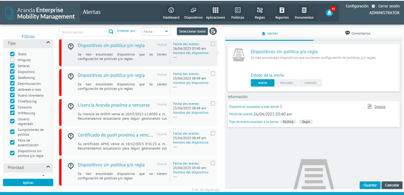
Task: Open the Documentos navigation icon
Action: [x=304, y=10]
